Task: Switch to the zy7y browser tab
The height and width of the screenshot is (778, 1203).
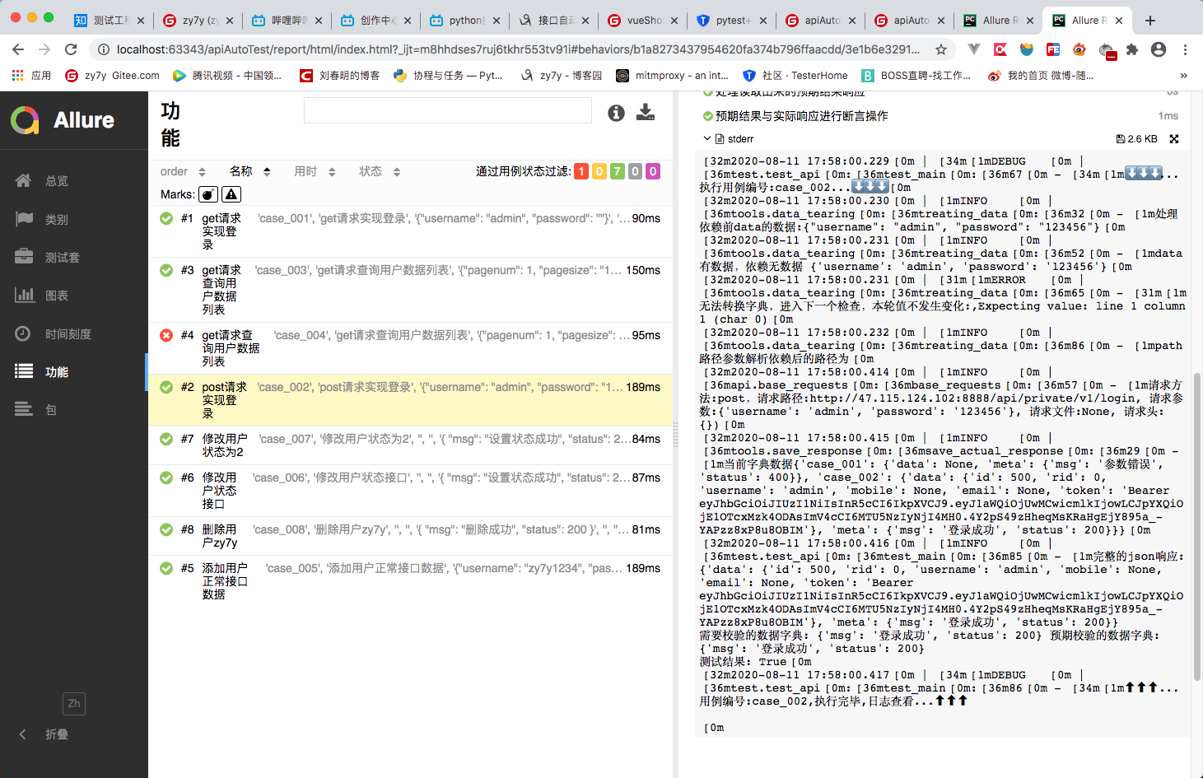Action: click(x=197, y=21)
